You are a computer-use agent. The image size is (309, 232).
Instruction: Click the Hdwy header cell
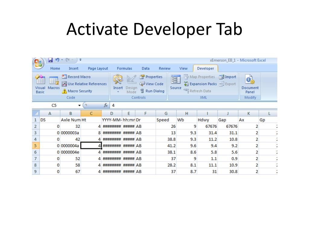click(x=207, y=120)
